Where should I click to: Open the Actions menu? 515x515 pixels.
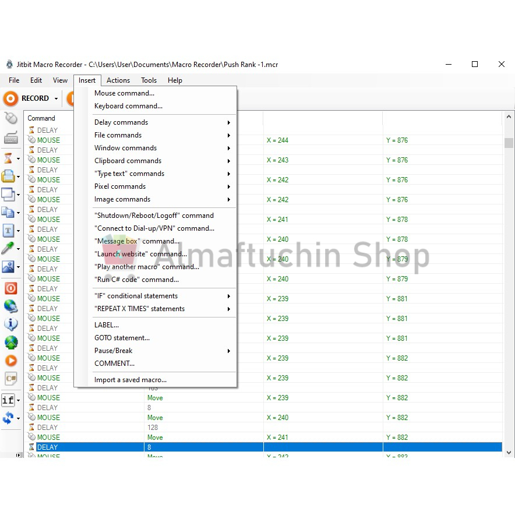click(118, 80)
